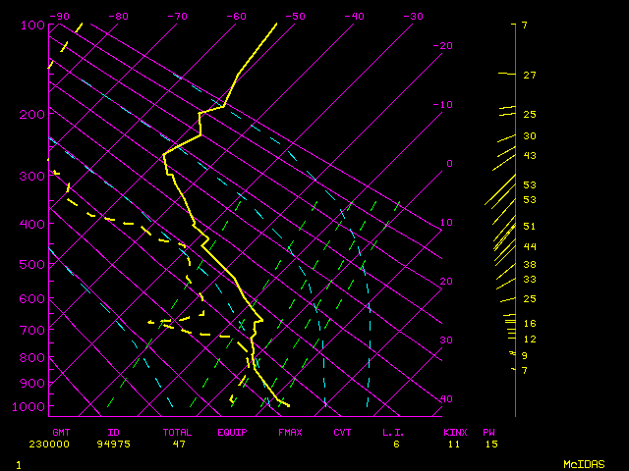The image size is (629, 471).
Task: Select the PW header label
Action: [489, 432]
